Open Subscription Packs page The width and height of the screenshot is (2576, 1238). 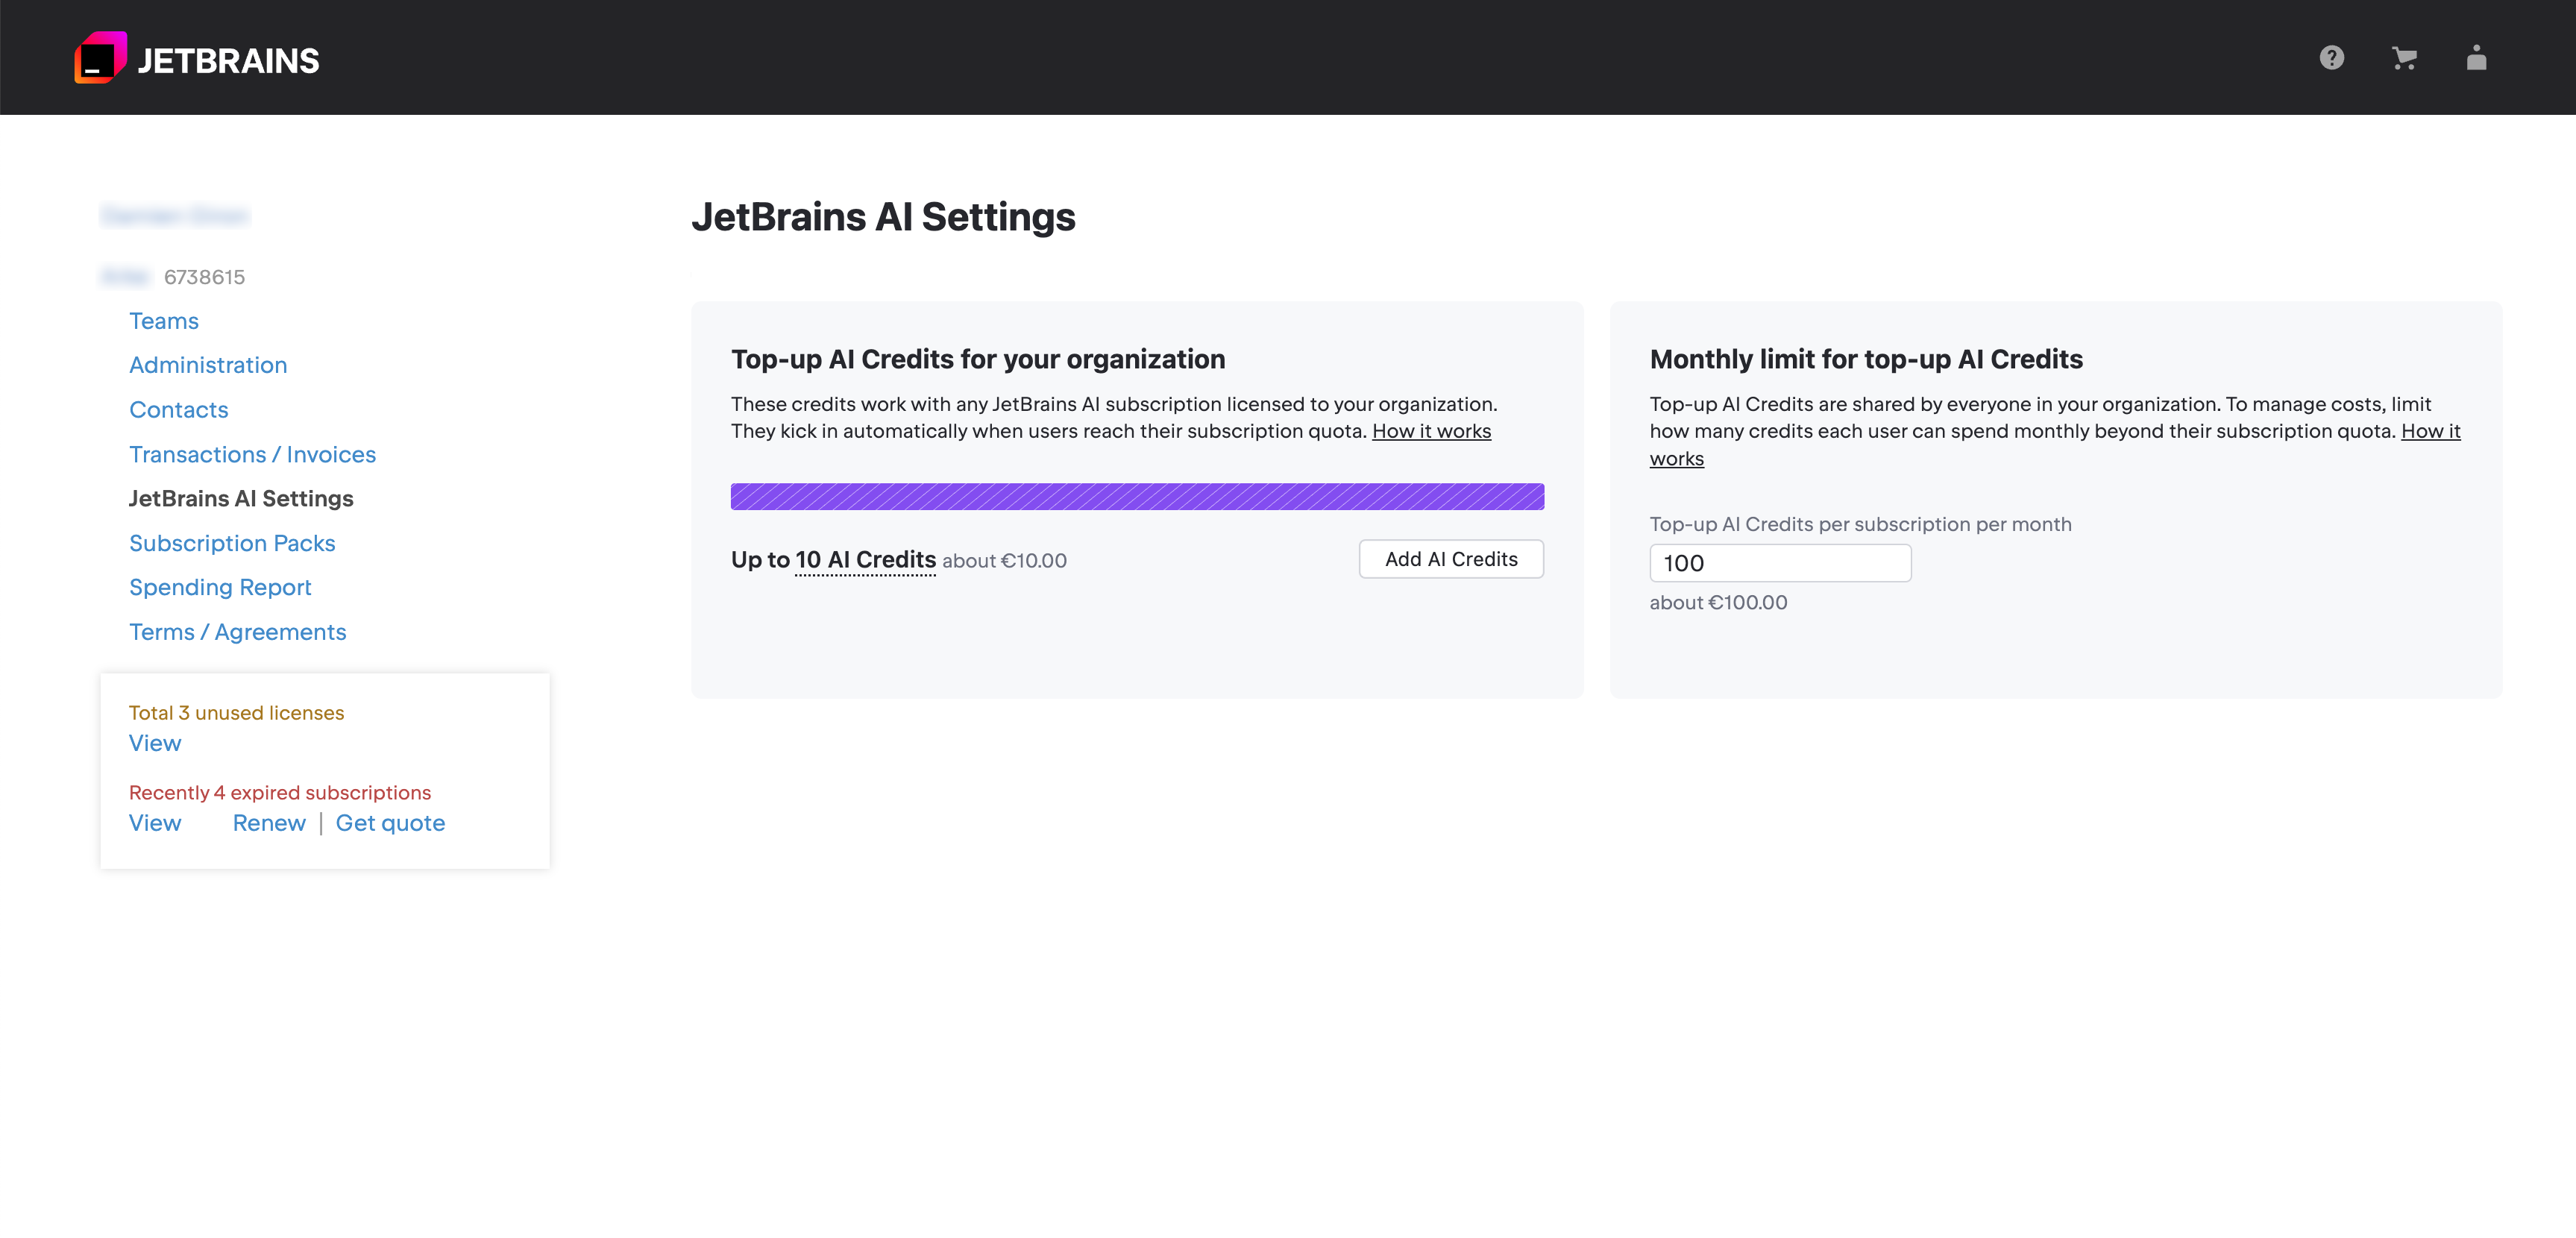click(x=232, y=543)
